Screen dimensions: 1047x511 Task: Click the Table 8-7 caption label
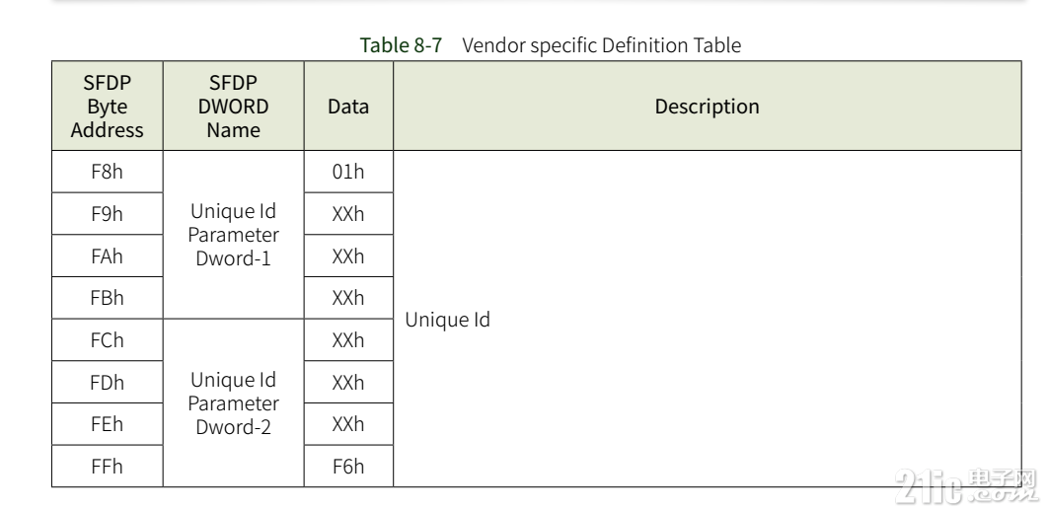401,45
